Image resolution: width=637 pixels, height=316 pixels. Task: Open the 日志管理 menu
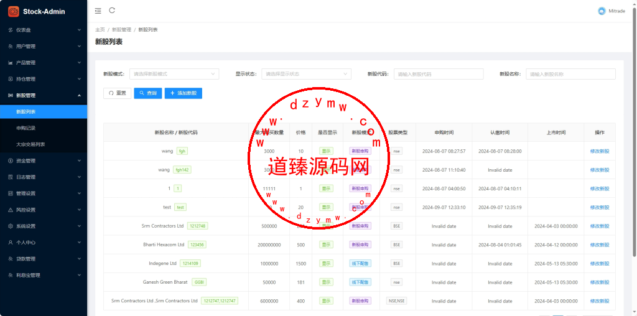coord(44,177)
